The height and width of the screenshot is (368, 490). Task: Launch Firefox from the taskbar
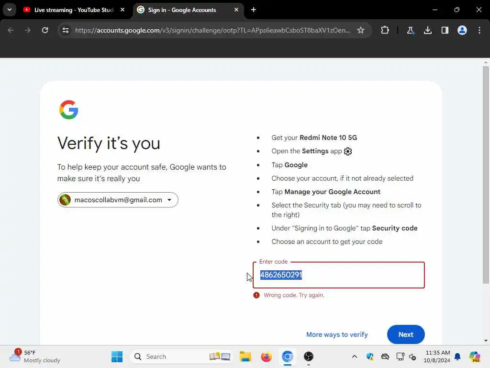tap(266, 356)
